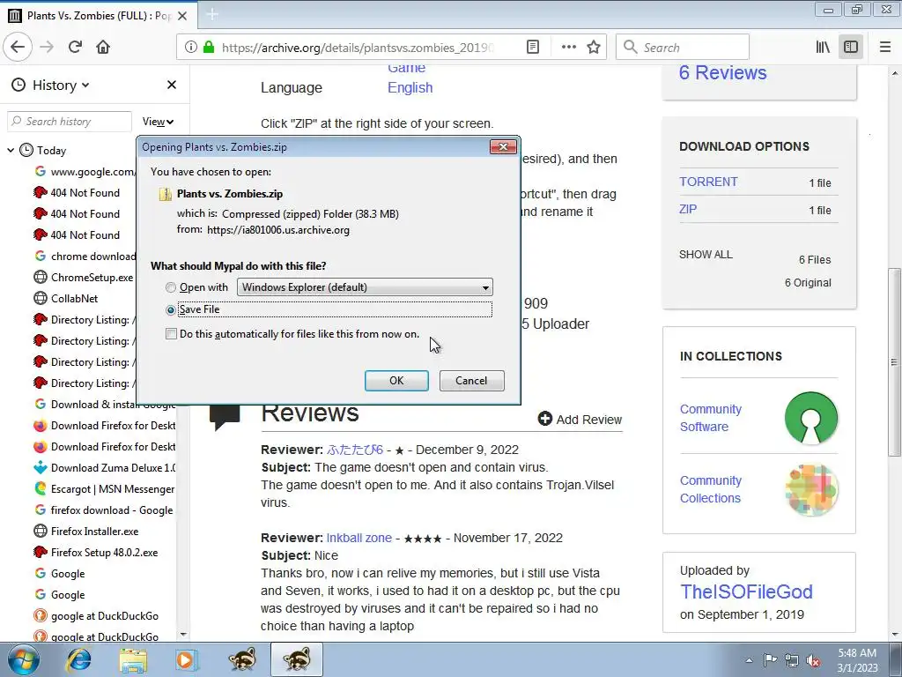
Task: Open a new browser tab
Action: click(x=211, y=15)
